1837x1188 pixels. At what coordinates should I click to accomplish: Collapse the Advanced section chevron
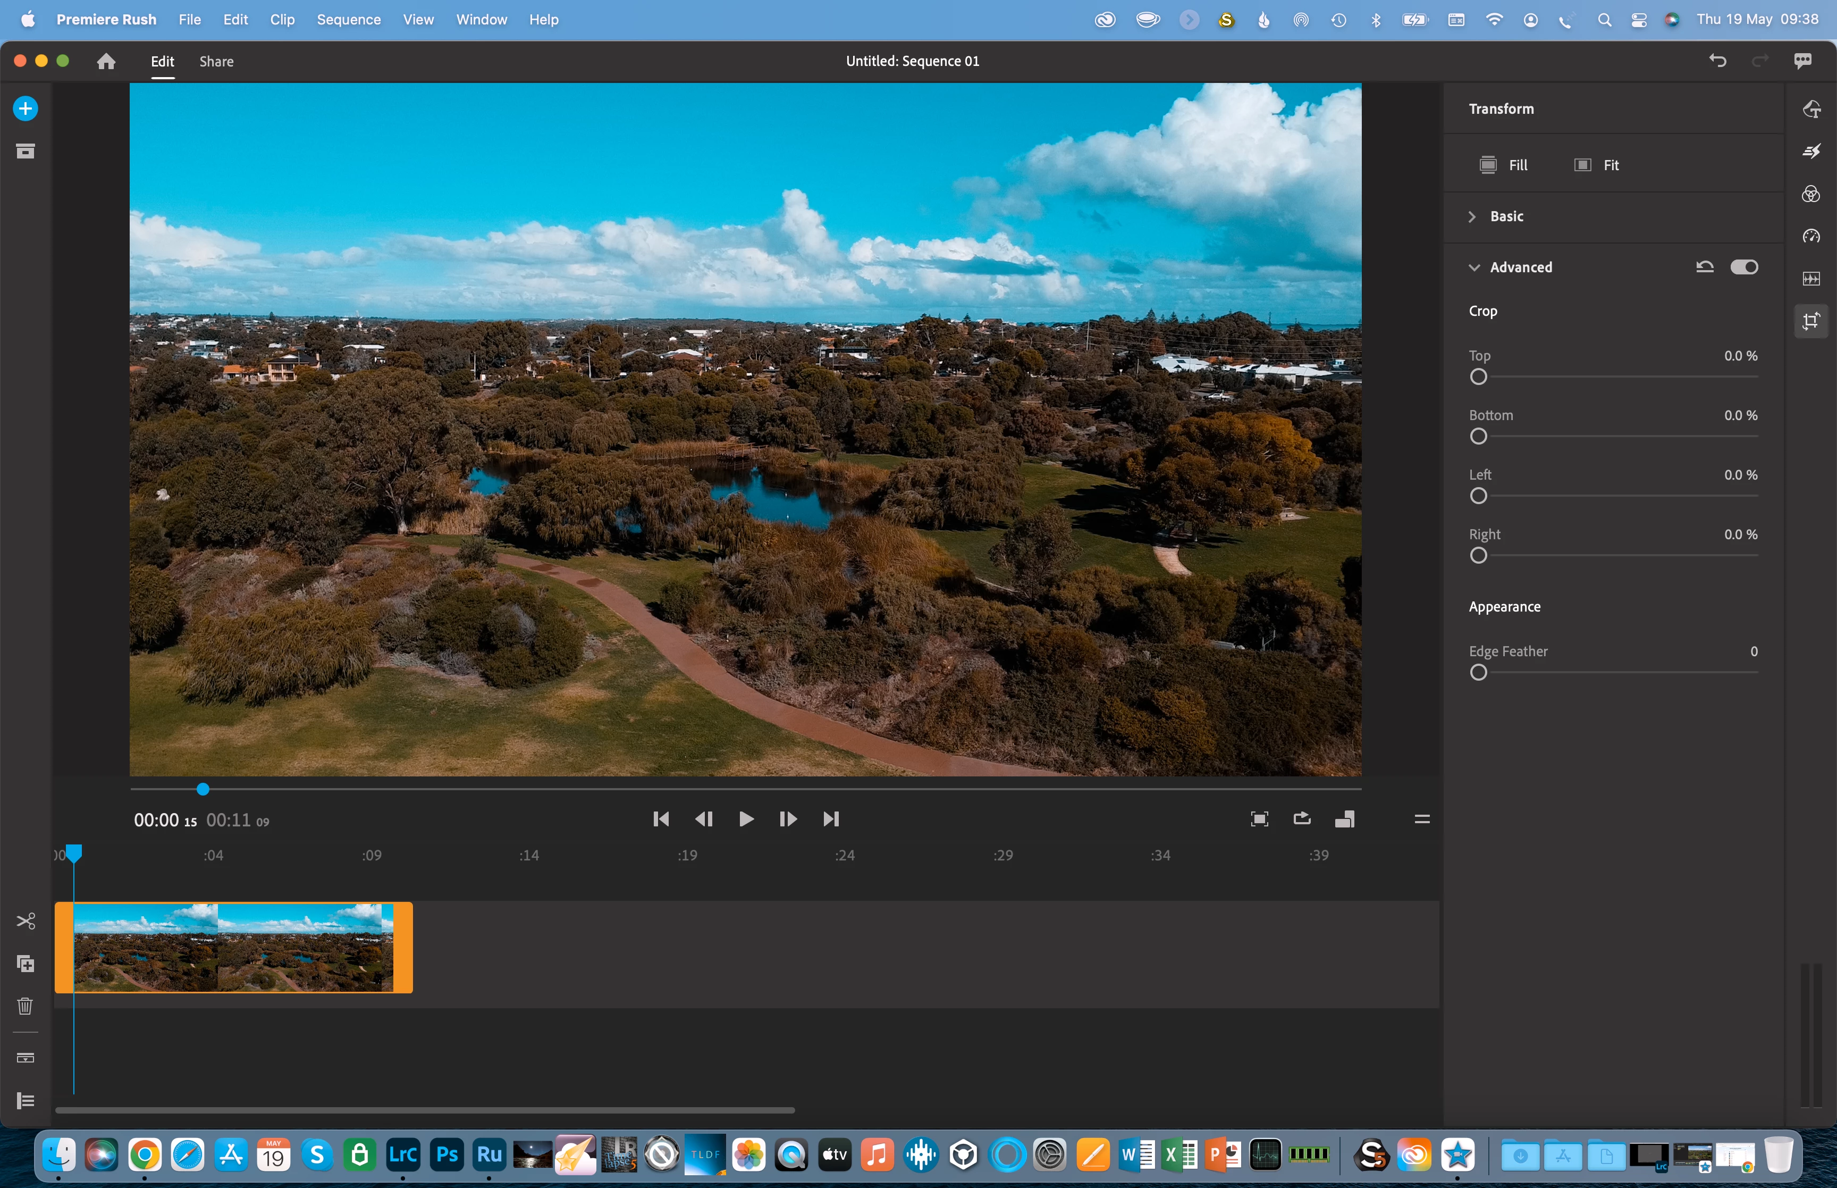(x=1474, y=267)
